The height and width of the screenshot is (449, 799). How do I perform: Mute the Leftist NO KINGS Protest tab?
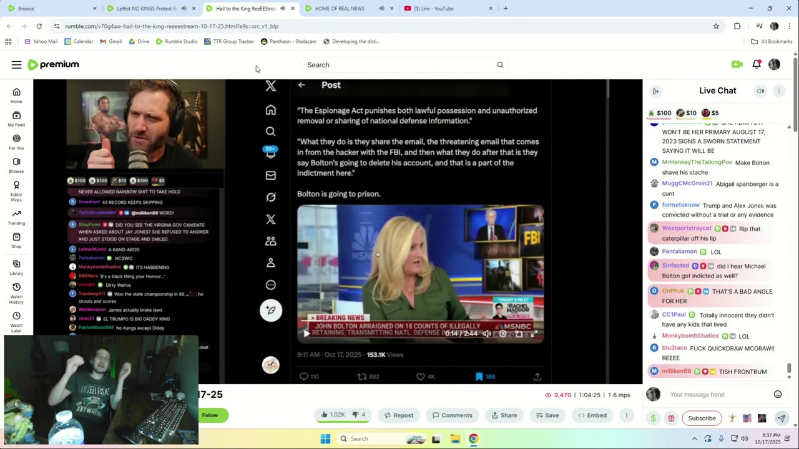[x=184, y=9]
